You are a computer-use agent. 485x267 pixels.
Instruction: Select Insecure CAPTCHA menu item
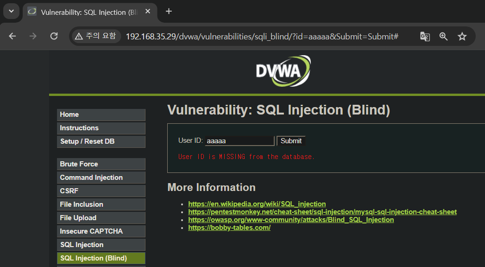click(x=101, y=231)
